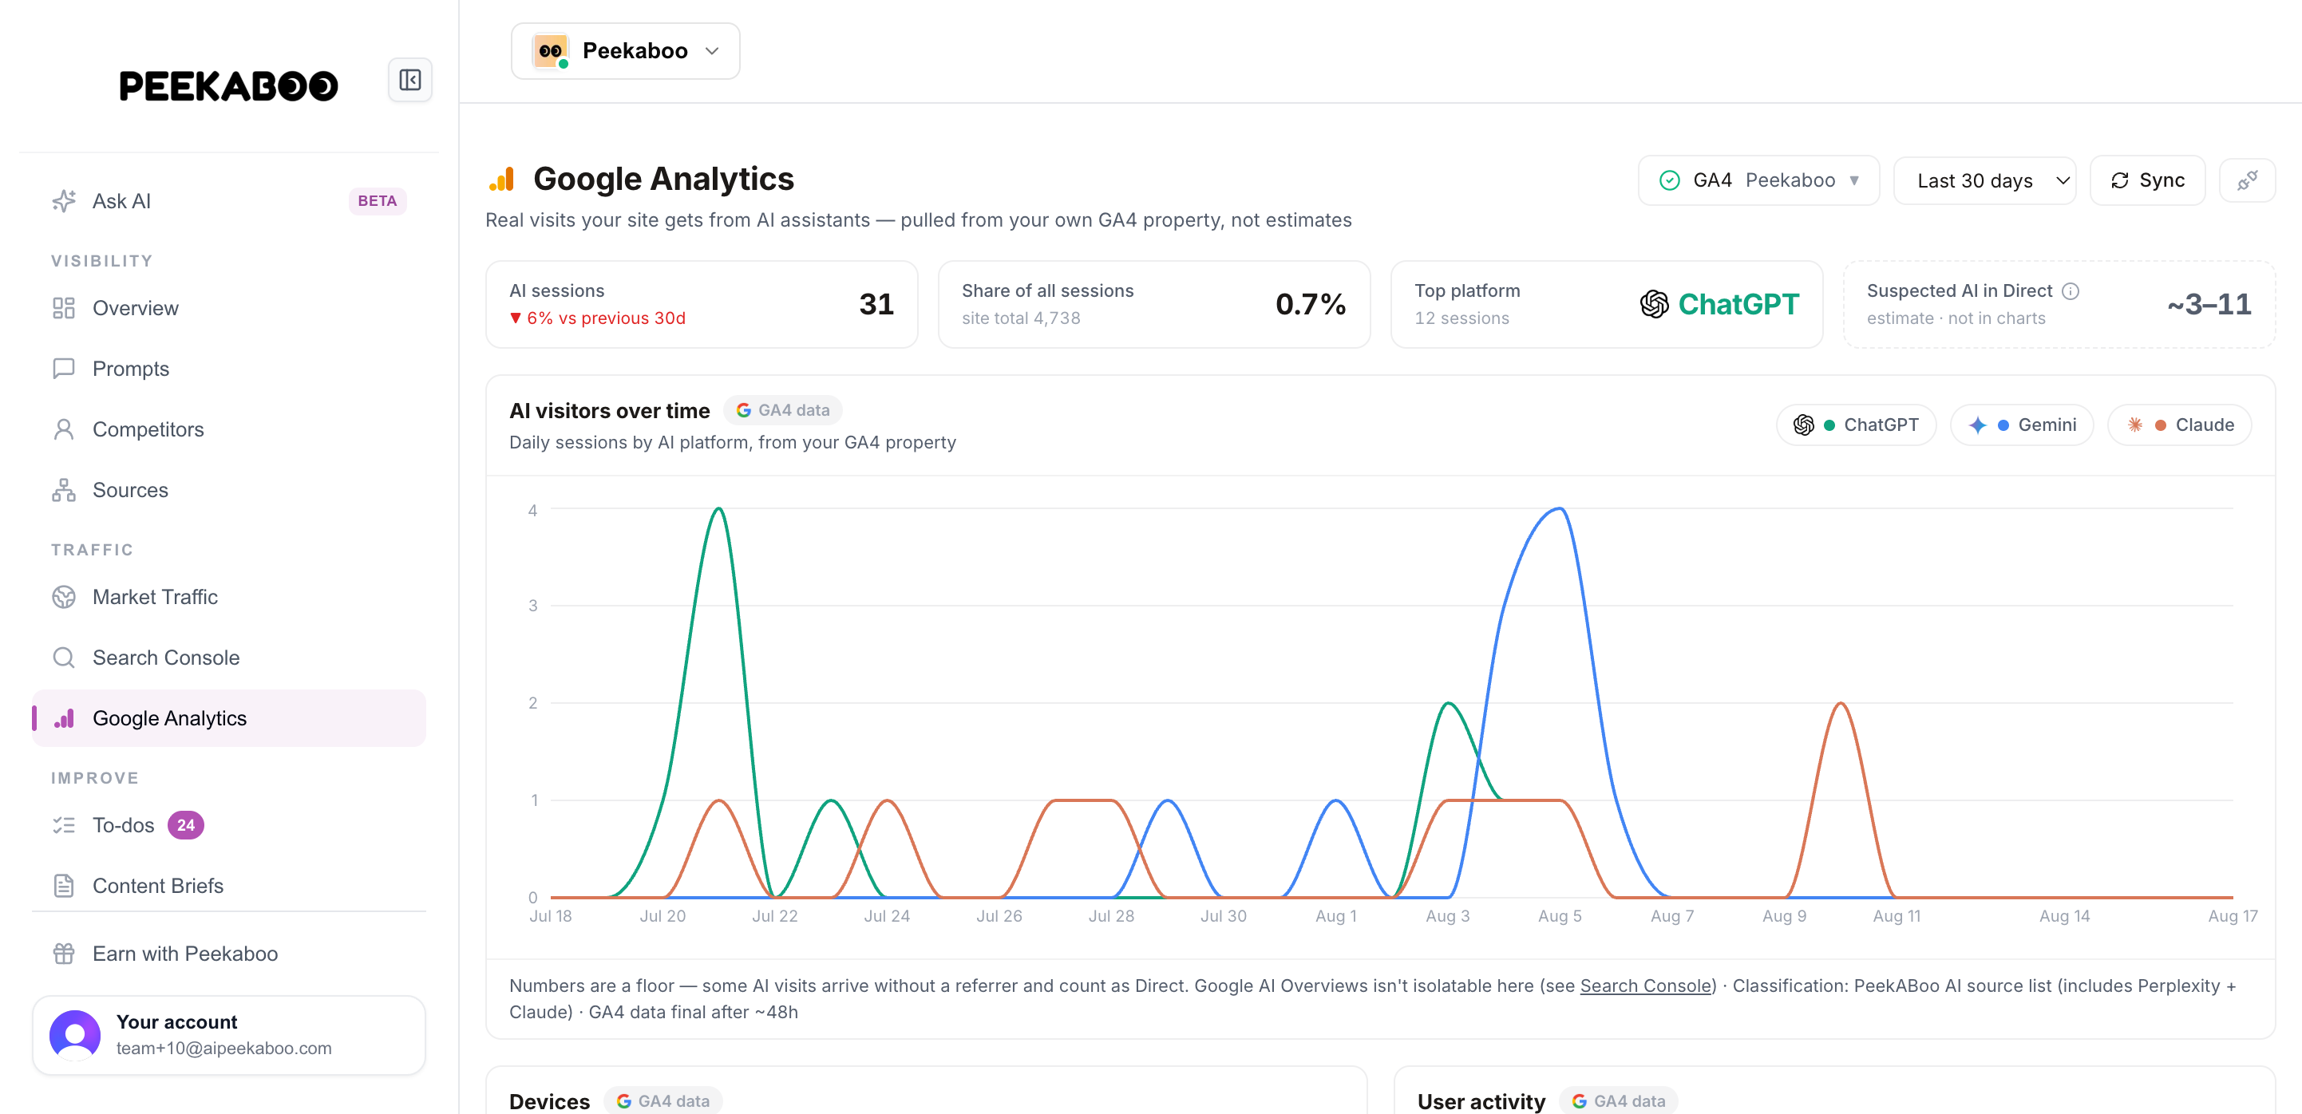Click the 'Jul 22' x-axis label
2302x1114 pixels.
pyautogui.click(x=775, y=917)
